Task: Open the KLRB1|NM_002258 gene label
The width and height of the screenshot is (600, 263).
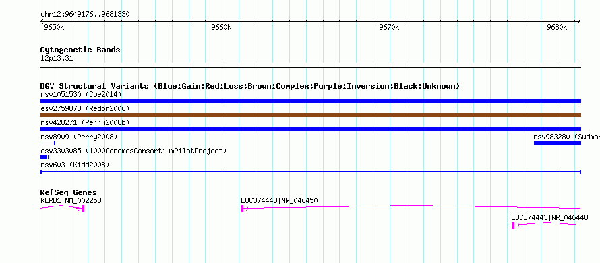Action: [x=71, y=200]
